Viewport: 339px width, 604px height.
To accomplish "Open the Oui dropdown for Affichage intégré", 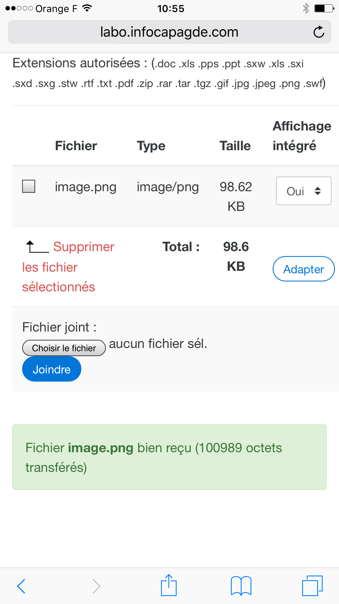I will click(x=304, y=191).
